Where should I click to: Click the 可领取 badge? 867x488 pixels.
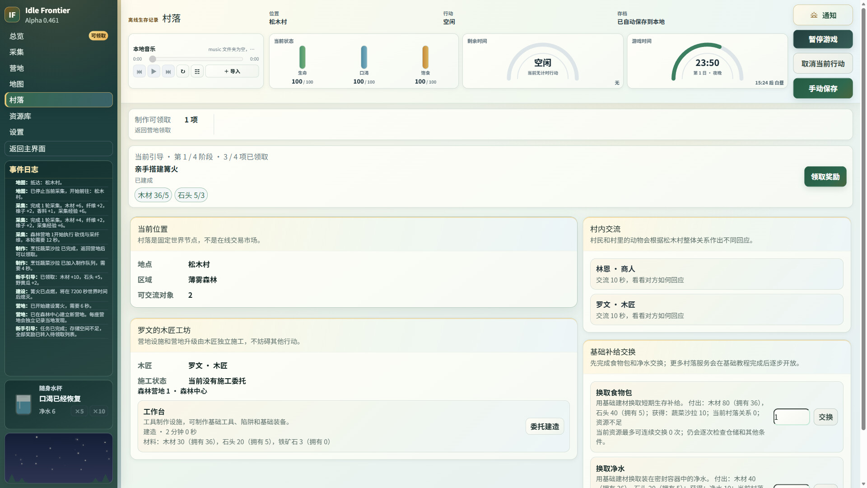[x=98, y=36]
